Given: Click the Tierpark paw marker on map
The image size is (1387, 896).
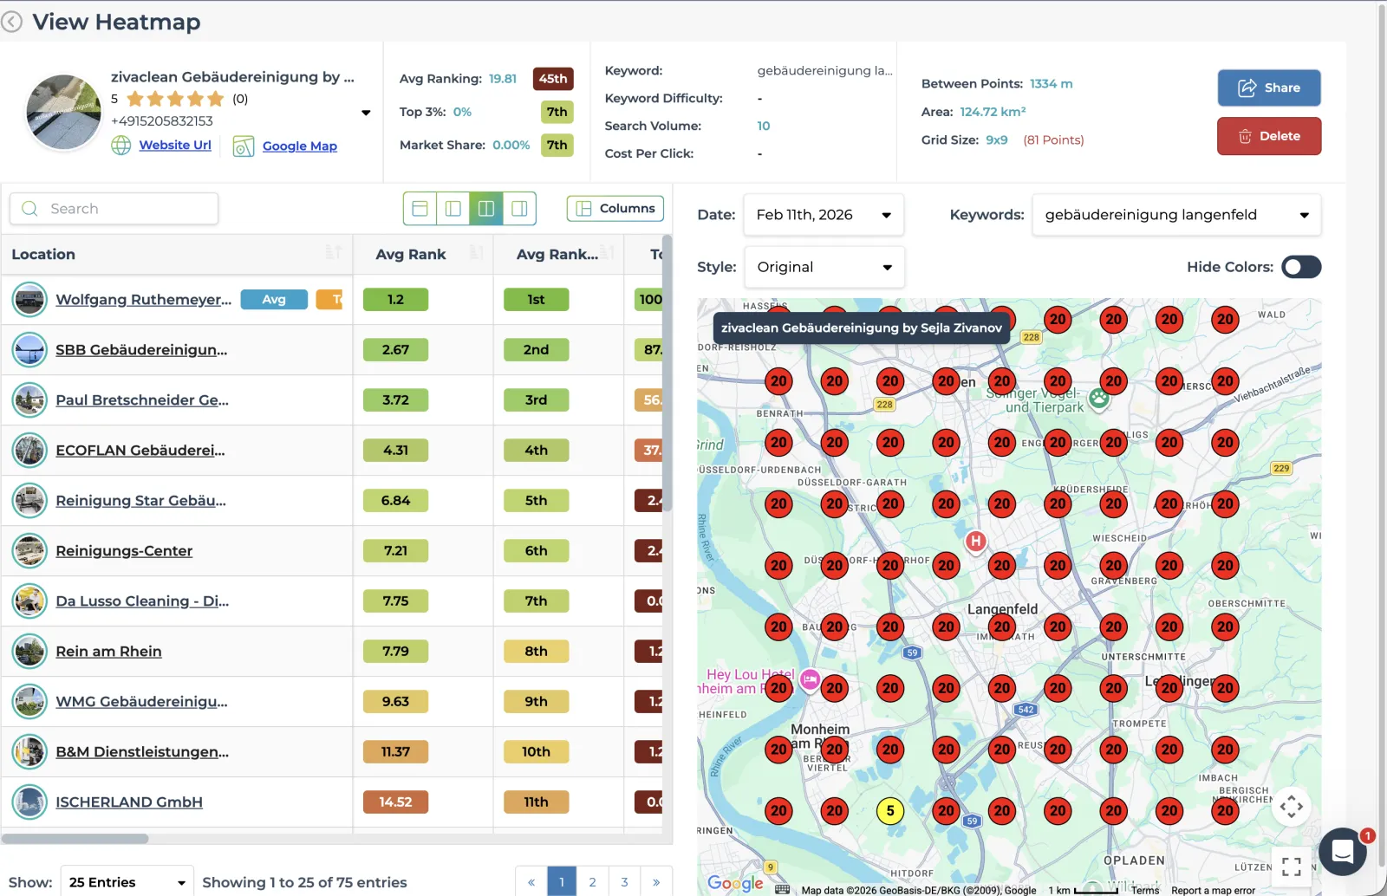Looking at the screenshot, I should (x=1099, y=399).
